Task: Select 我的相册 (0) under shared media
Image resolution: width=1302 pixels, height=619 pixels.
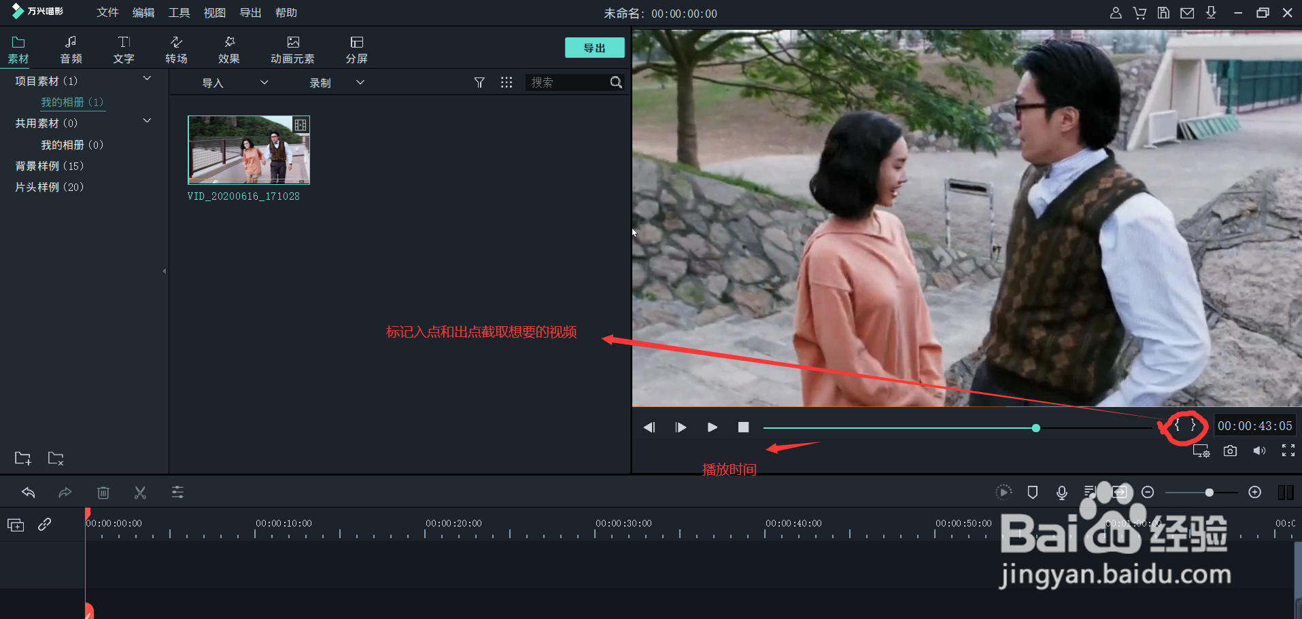Action: coord(72,145)
